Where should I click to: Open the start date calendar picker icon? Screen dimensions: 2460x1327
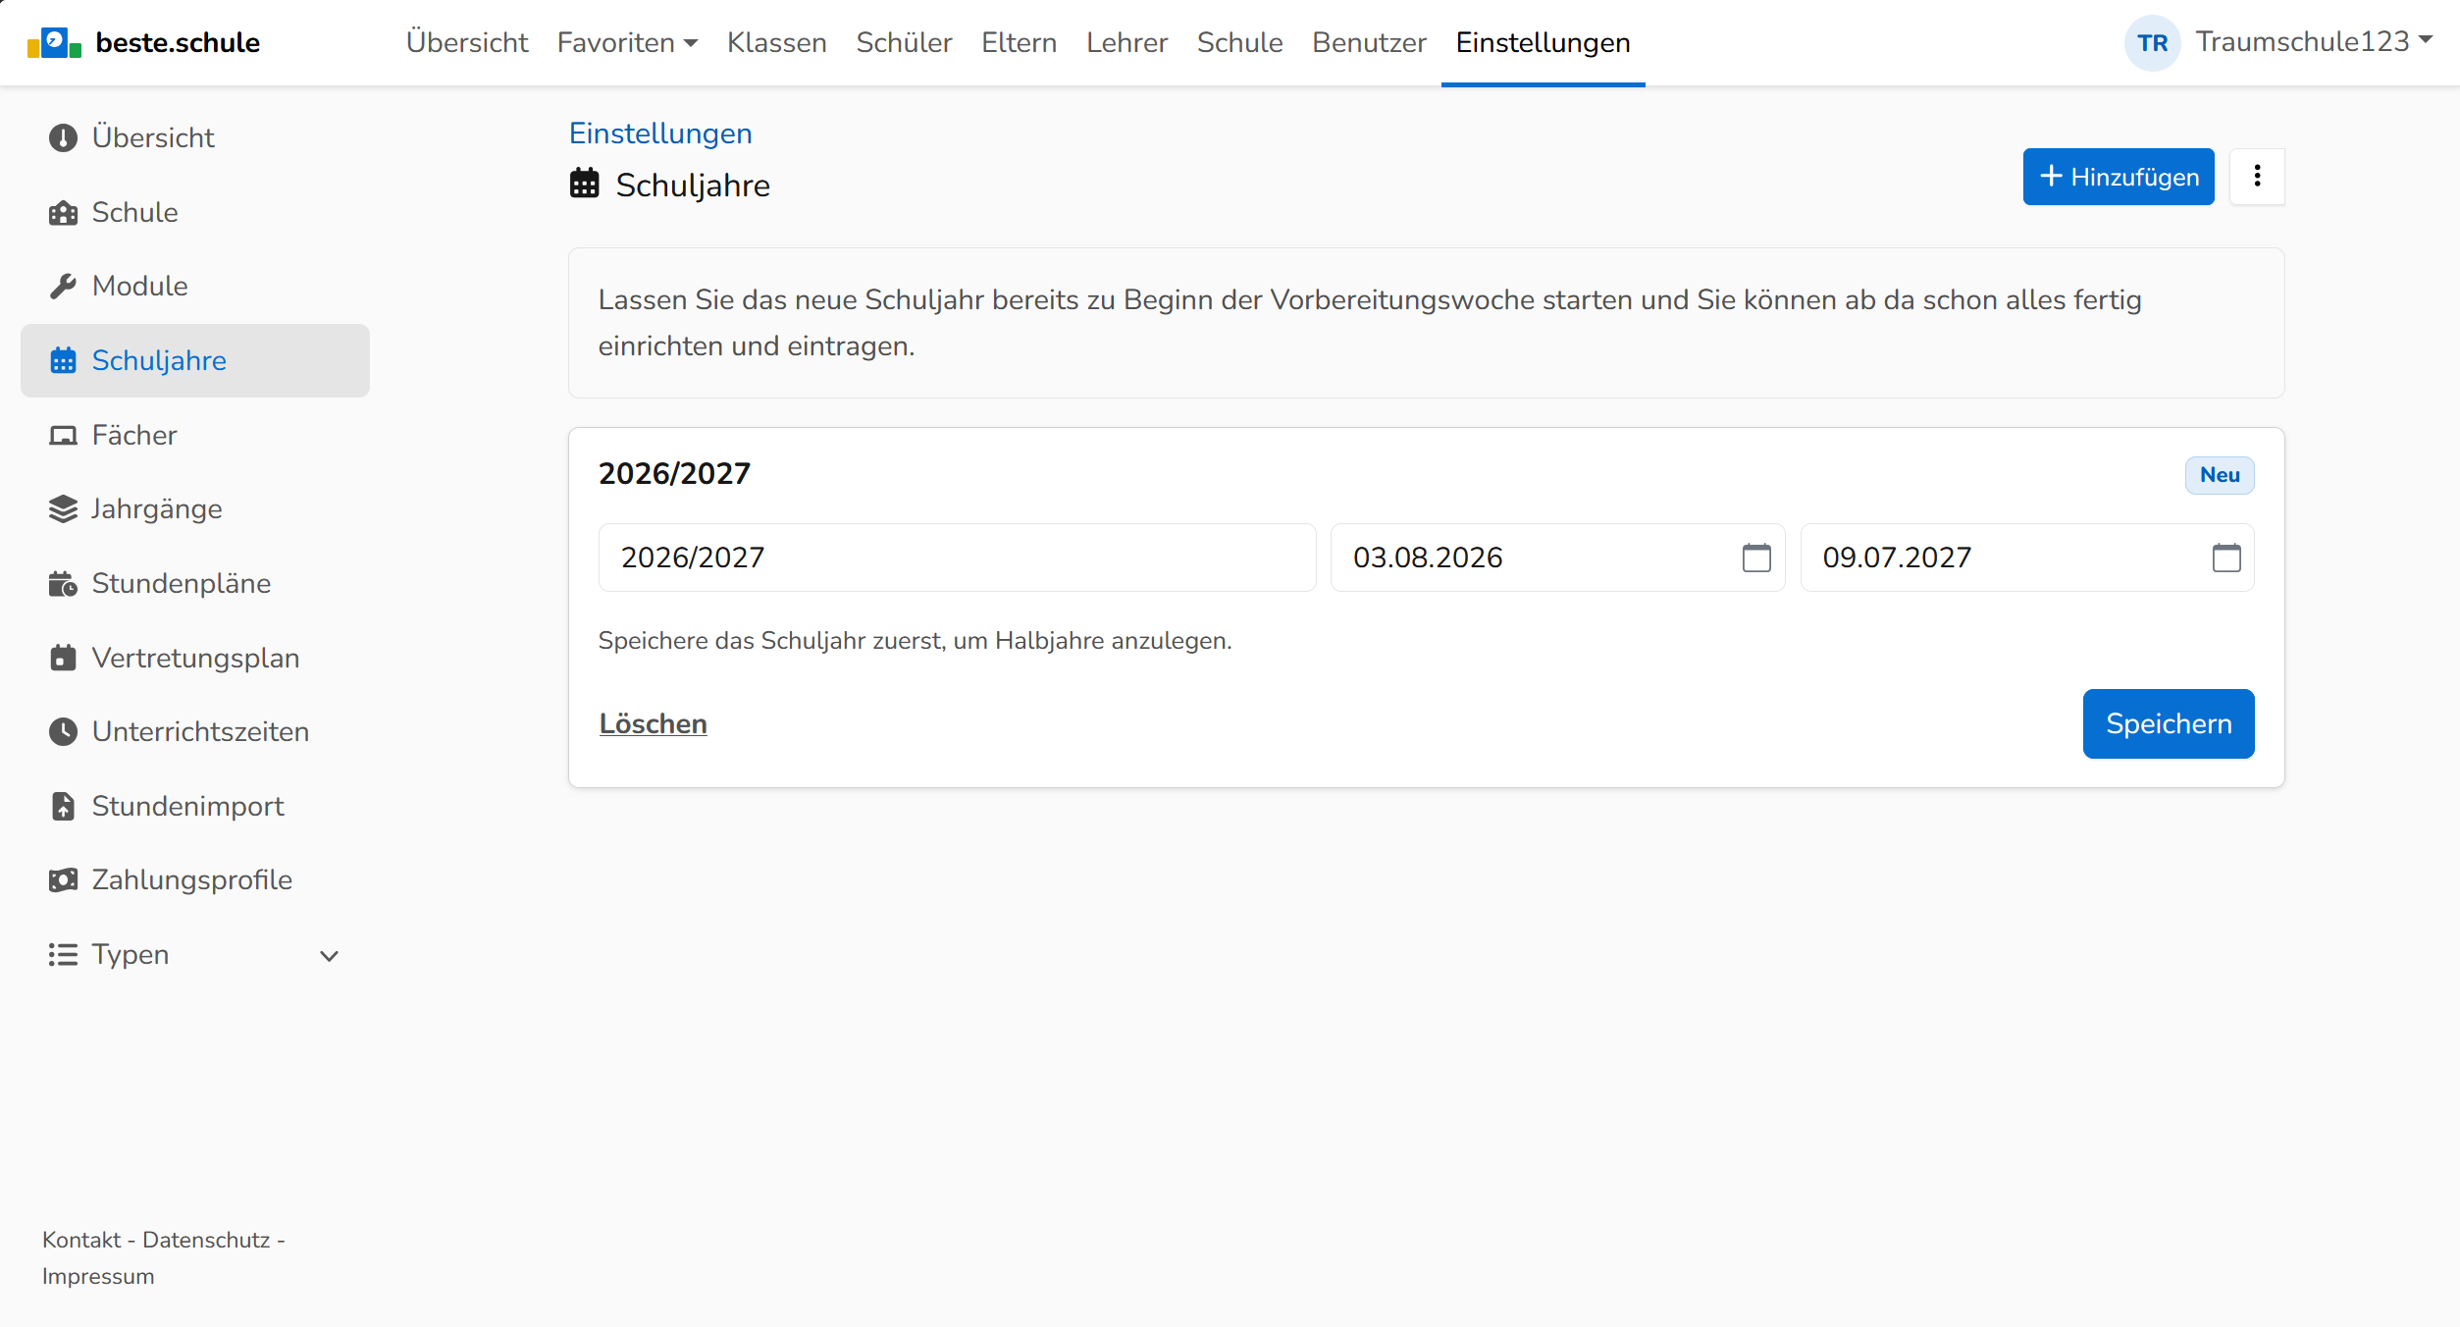[1756, 557]
